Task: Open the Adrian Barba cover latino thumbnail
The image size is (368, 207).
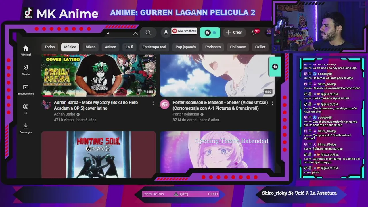Action: pyautogui.click(x=99, y=75)
